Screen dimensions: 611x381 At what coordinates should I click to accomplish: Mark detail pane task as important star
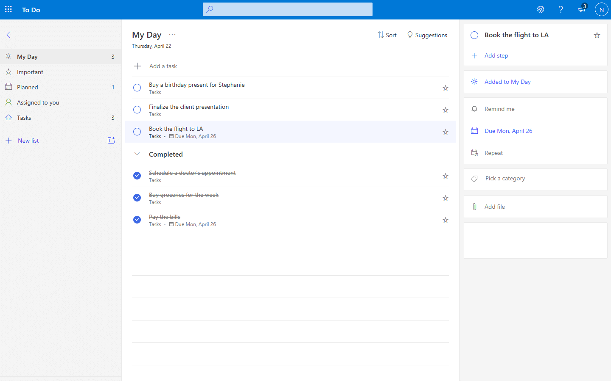(x=597, y=36)
